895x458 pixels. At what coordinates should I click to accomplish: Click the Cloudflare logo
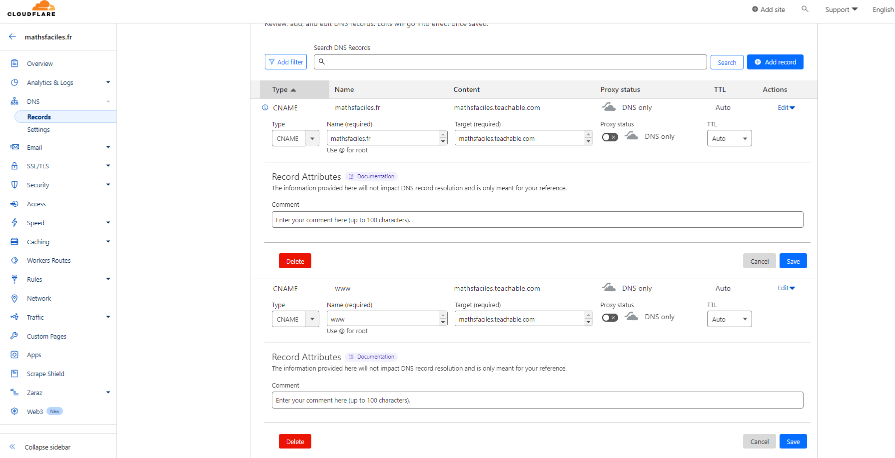coord(31,9)
